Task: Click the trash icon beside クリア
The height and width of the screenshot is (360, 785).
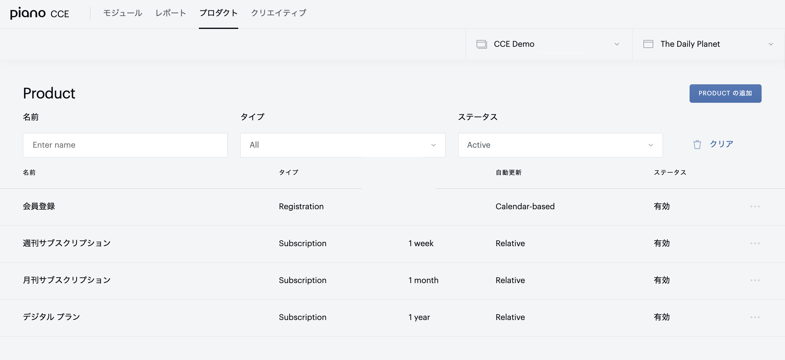Action: [697, 145]
